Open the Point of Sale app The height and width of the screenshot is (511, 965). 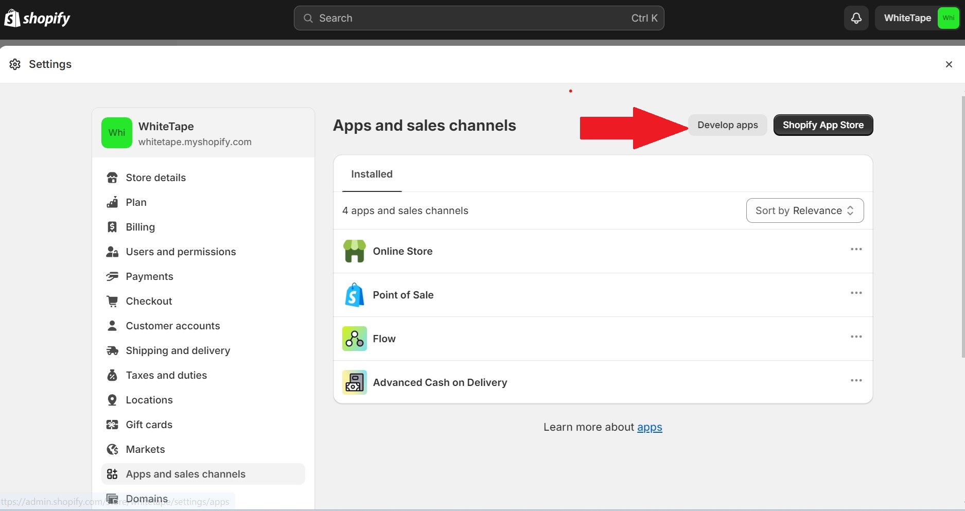click(603, 295)
